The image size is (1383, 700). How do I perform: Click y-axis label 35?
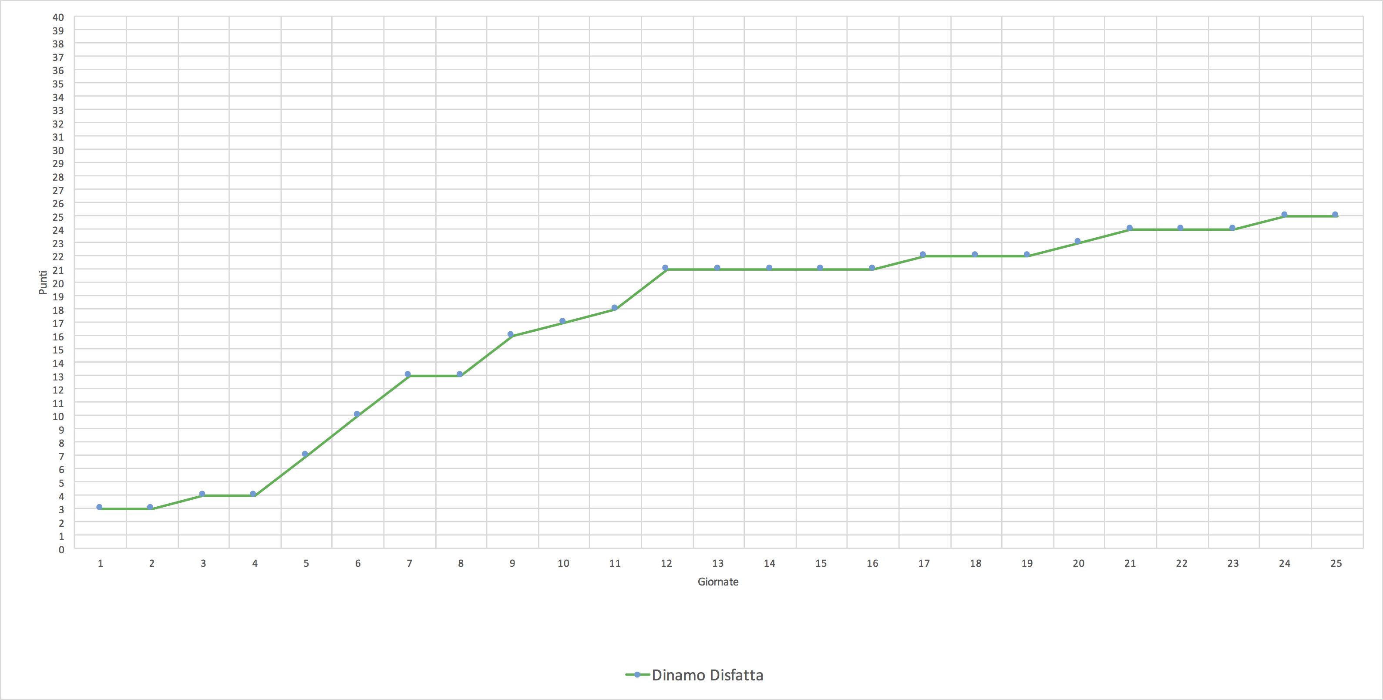pos(58,84)
